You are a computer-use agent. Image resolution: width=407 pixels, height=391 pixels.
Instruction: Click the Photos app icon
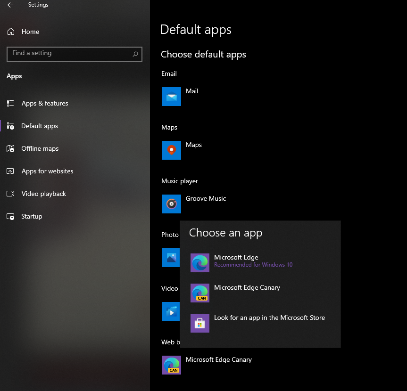[x=171, y=258]
